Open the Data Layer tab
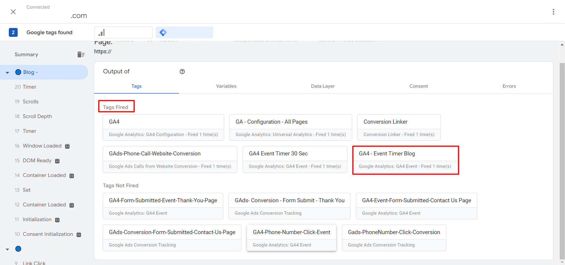Image resolution: width=565 pixels, height=265 pixels. pyautogui.click(x=323, y=86)
